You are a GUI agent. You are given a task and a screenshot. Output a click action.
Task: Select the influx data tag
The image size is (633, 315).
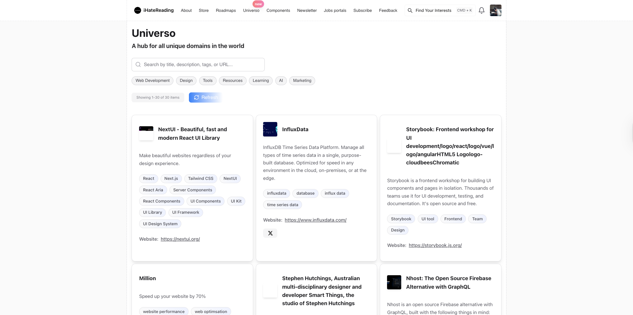(x=335, y=193)
